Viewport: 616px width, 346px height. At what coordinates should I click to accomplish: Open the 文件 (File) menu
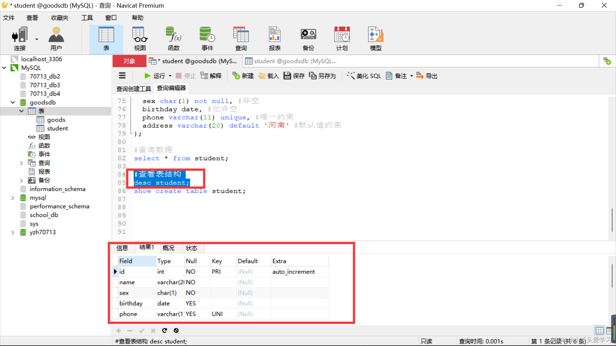9,18
